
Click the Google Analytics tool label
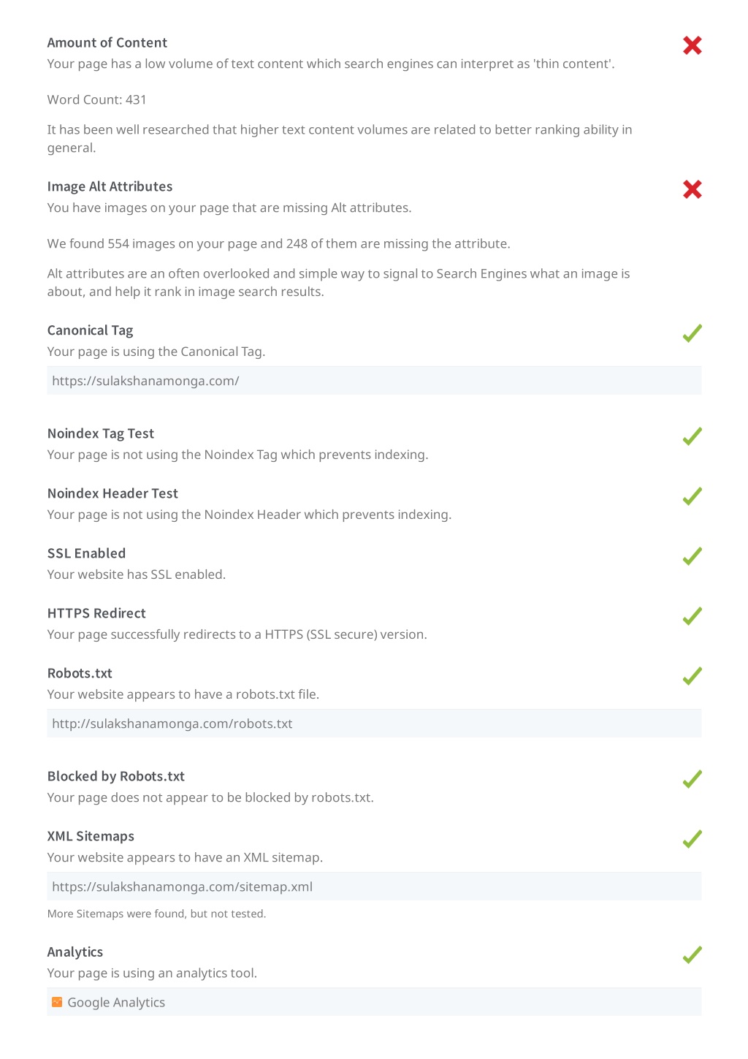pyautogui.click(x=116, y=1003)
